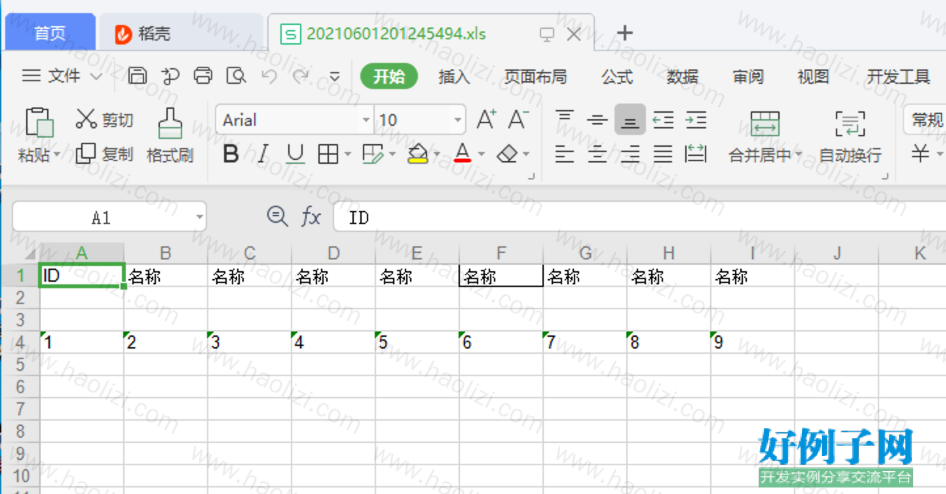Toggle Italic formatting
Image resolution: width=946 pixels, height=494 pixels.
coord(263,155)
